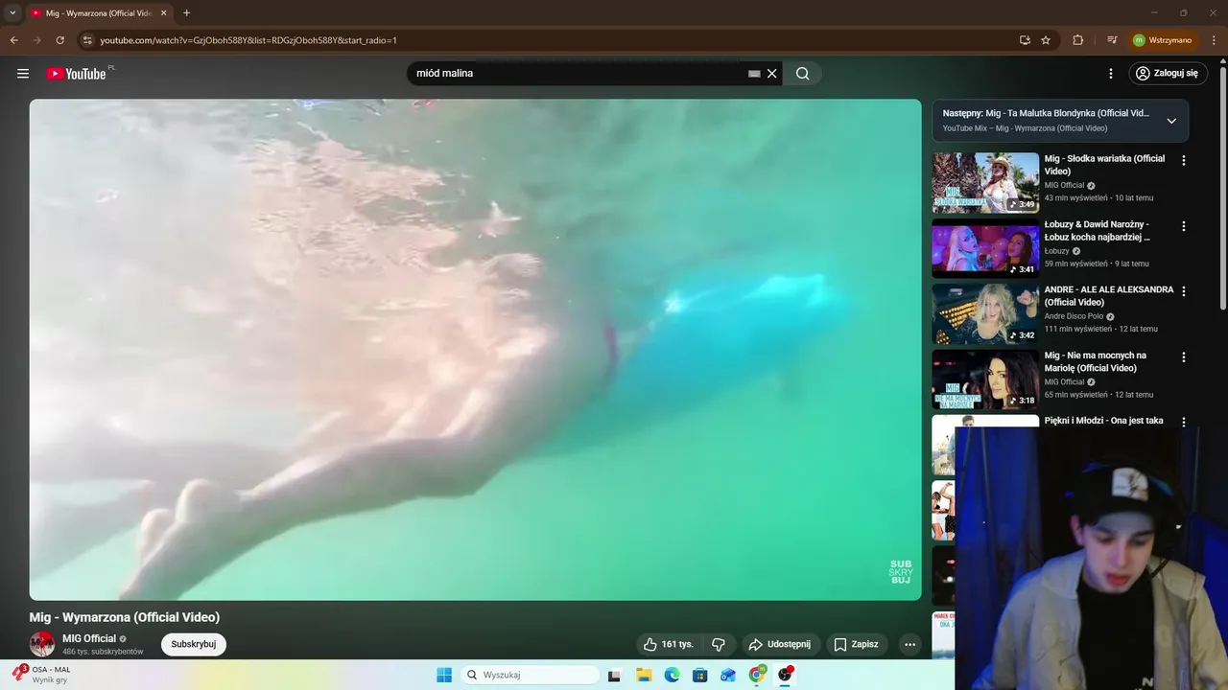1228x690 pixels.
Task: Click title ANDRE - ALE ALE ALEKSANDRA
Action: point(1108,296)
